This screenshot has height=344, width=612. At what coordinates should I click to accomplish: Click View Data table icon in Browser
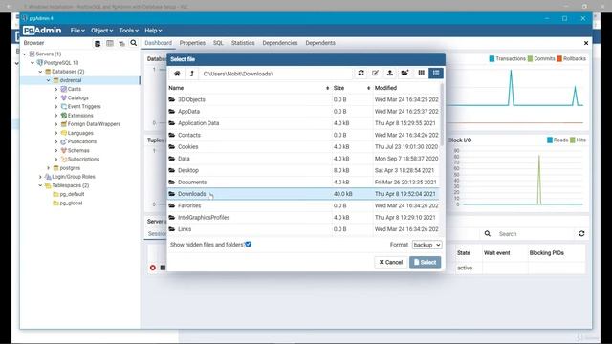(110, 43)
